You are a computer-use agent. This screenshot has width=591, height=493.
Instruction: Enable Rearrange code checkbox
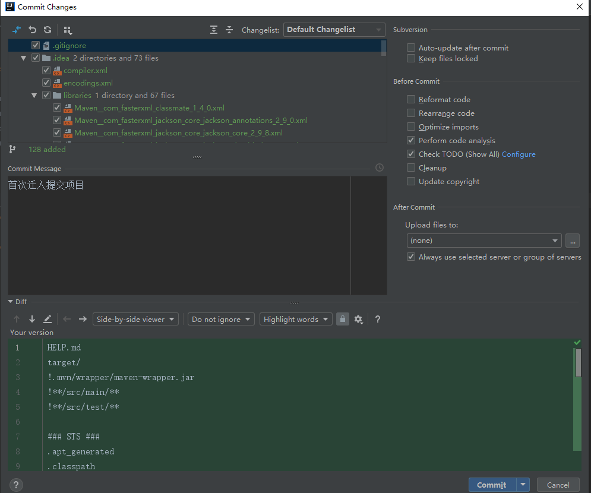[x=411, y=113]
